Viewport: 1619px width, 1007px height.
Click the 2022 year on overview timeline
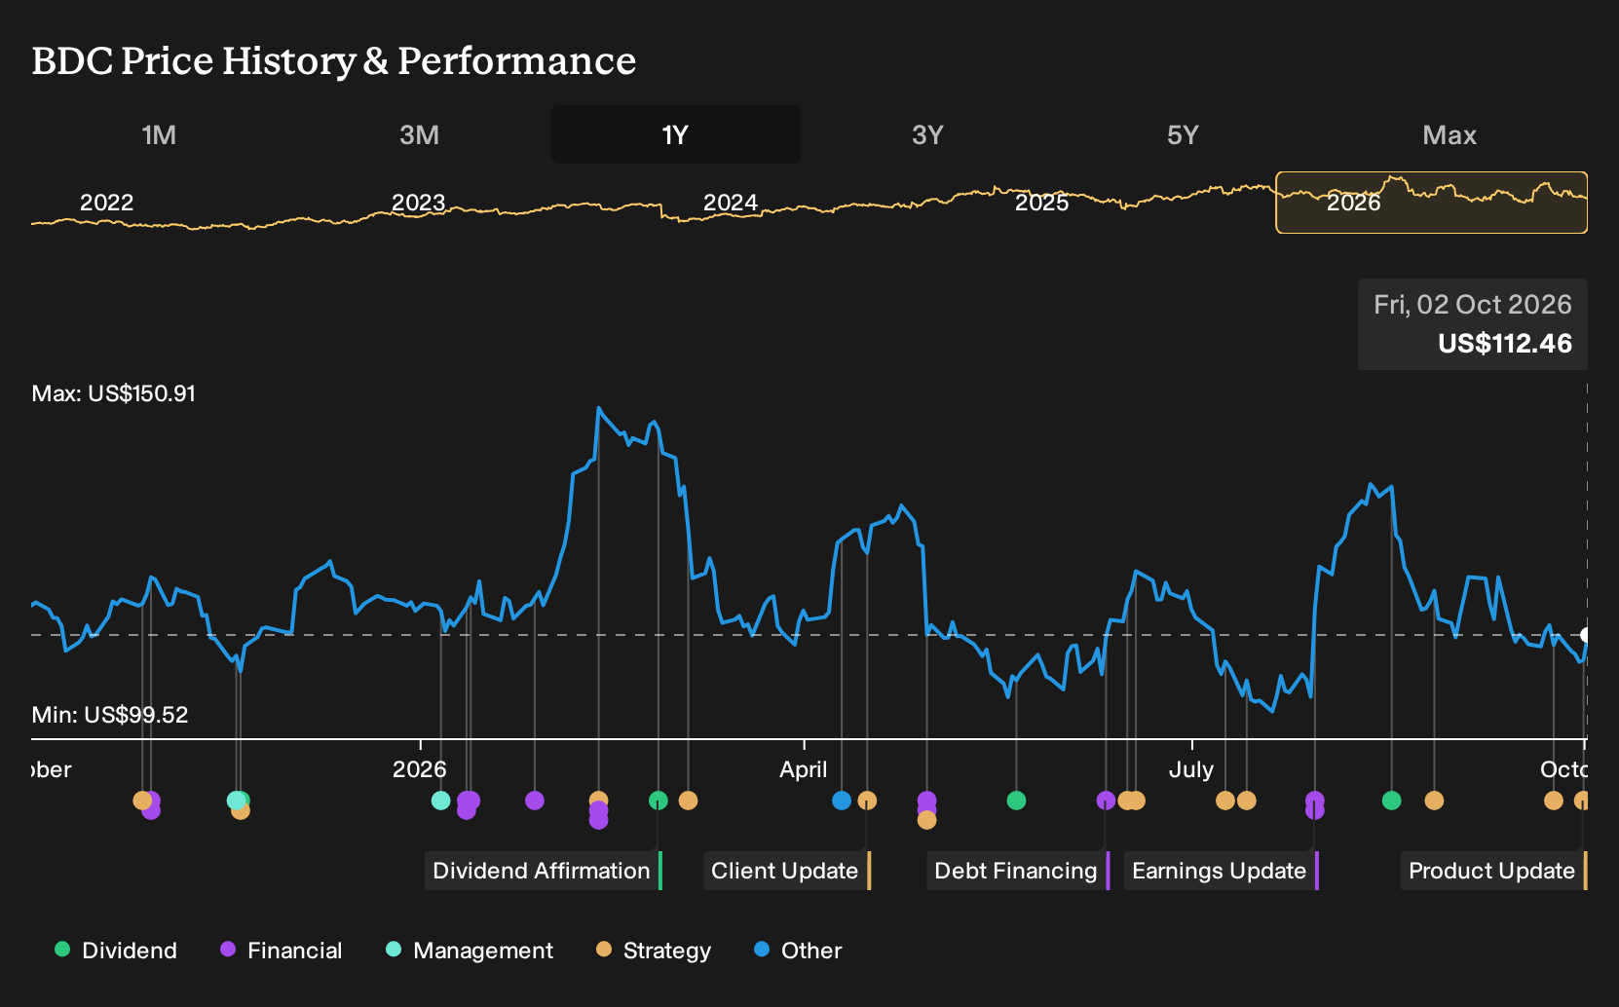pyautogui.click(x=106, y=203)
